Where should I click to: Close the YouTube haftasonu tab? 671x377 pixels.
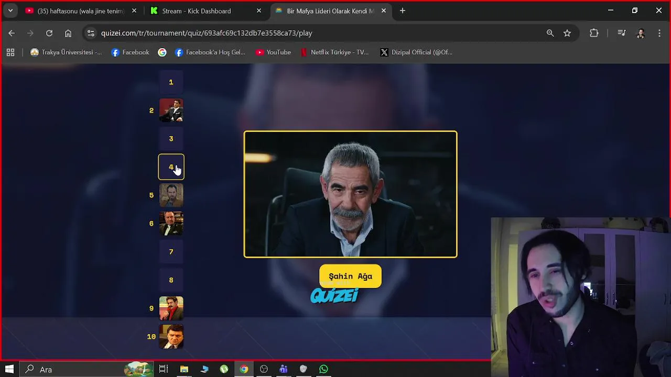click(x=134, y=10)
